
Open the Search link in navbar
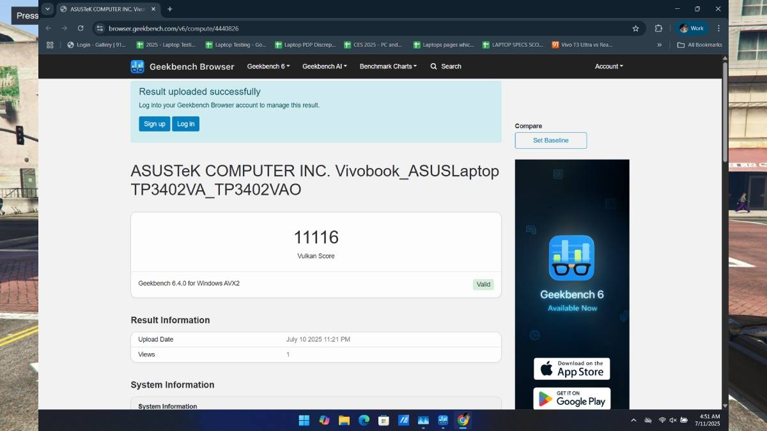pyautogui.click(x=445, y=66)
